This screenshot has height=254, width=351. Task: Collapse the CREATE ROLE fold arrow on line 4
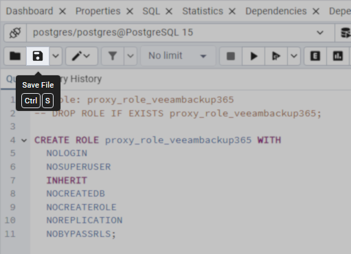coord(24,140)
